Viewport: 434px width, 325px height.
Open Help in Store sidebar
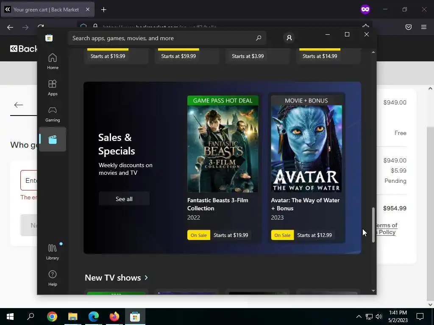pos(53,278)
